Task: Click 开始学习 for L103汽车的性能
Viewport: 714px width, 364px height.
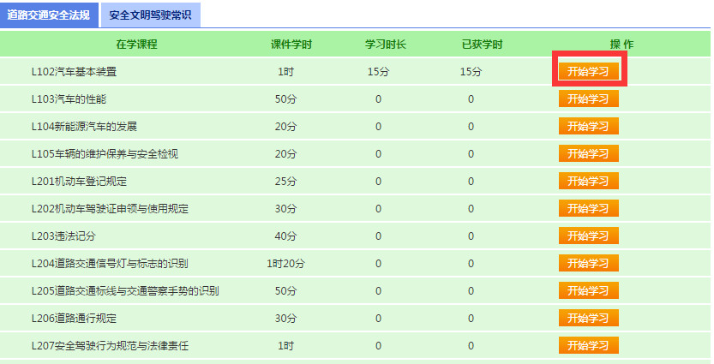Action: [x=589, y=98]
